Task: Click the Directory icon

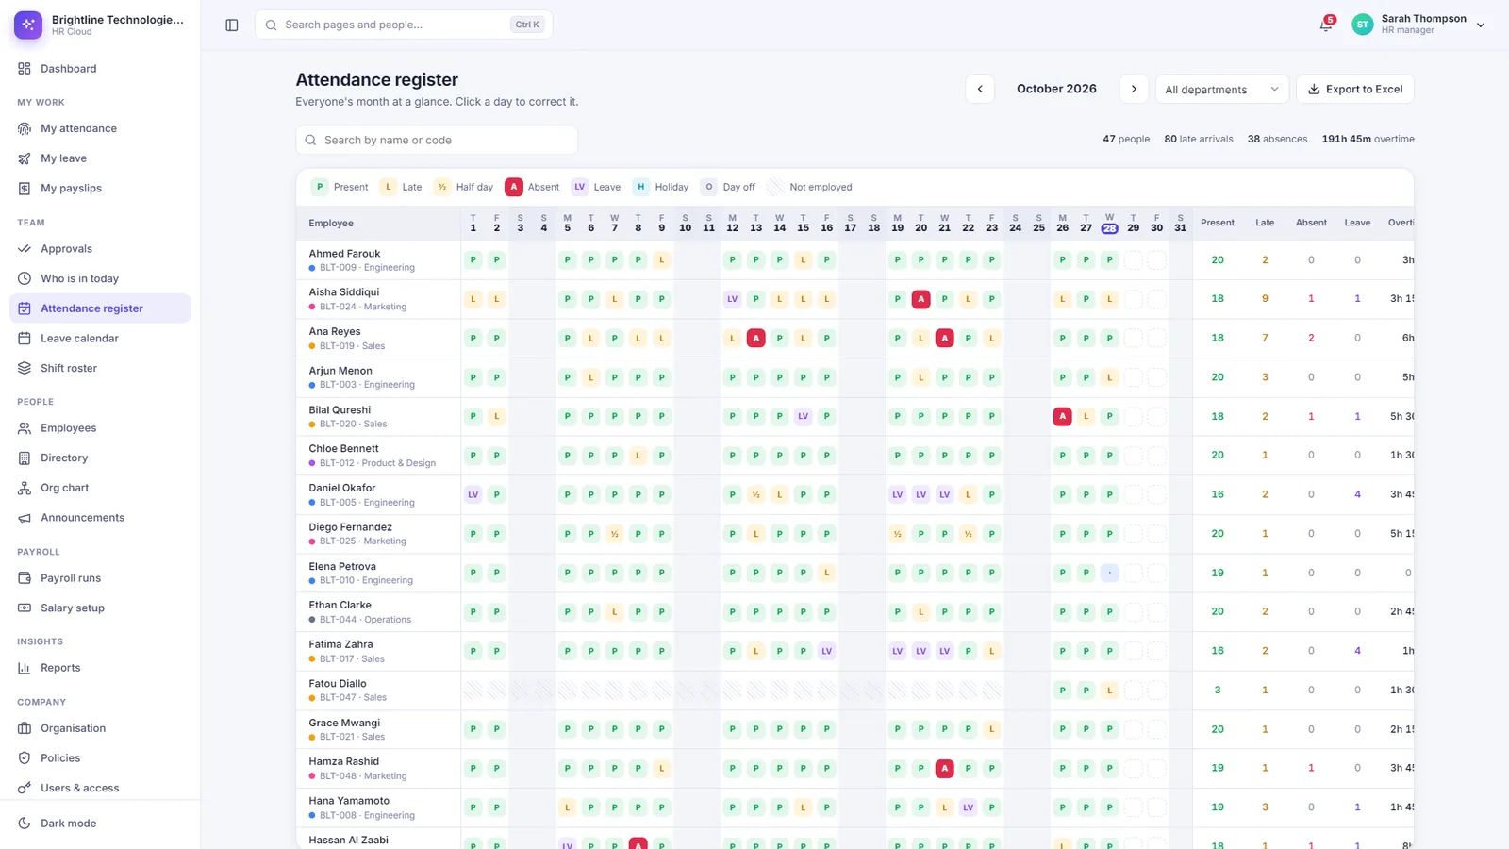Action: [25, 458]
